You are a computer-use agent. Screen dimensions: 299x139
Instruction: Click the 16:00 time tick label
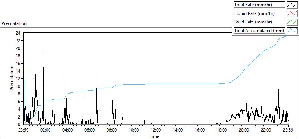(200, 130)
